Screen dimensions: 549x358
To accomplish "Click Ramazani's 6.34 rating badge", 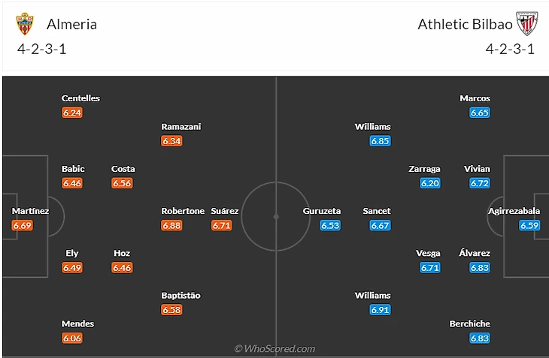I will [x=172, y=140].
